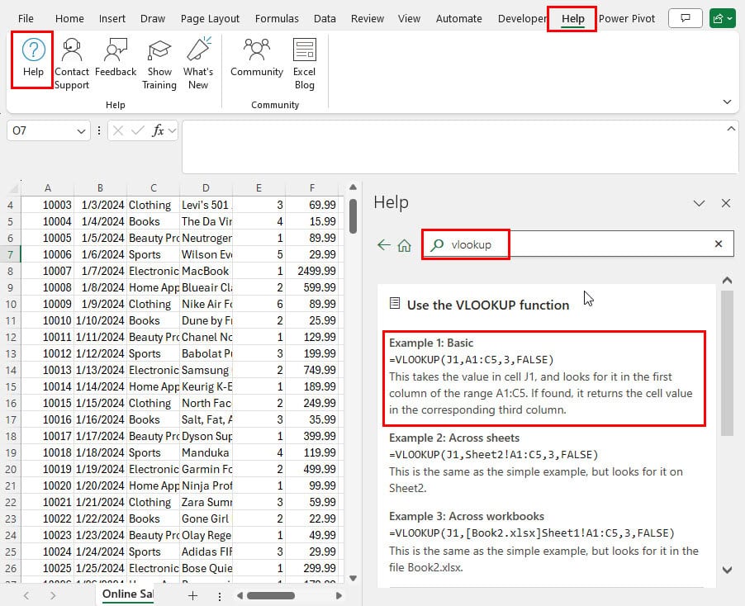Collapse the formula bar with the chevron
The height and width of the screenshot is (606, 745).
pyautogui.click(x=731, y=129)
